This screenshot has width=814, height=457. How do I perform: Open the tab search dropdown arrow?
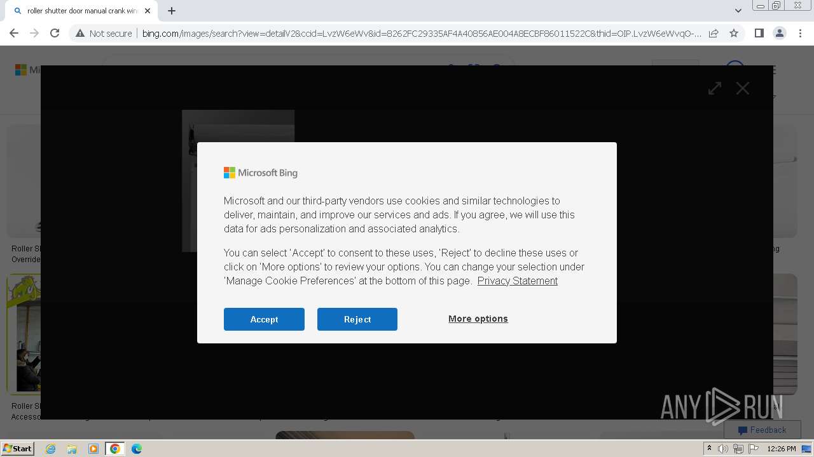pyautogui.click(x=738, y=11)
